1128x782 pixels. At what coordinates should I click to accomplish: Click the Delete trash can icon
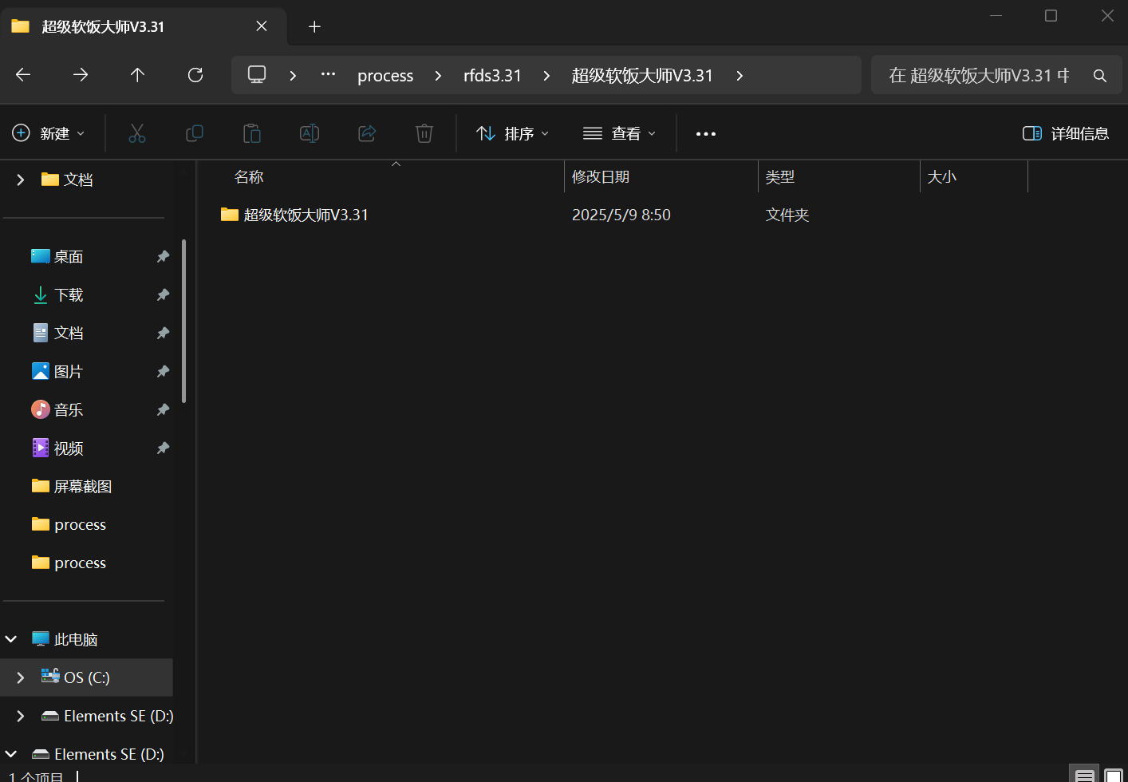(x=424, y=133)
